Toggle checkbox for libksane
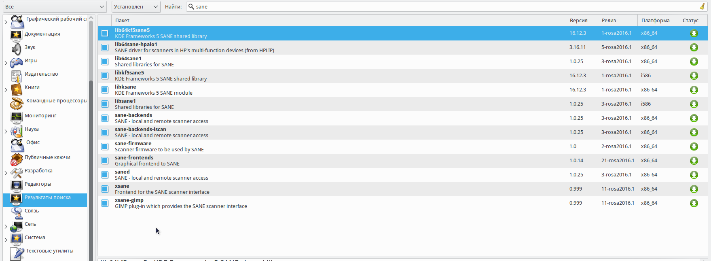711x261 pixels. (105, 90)
